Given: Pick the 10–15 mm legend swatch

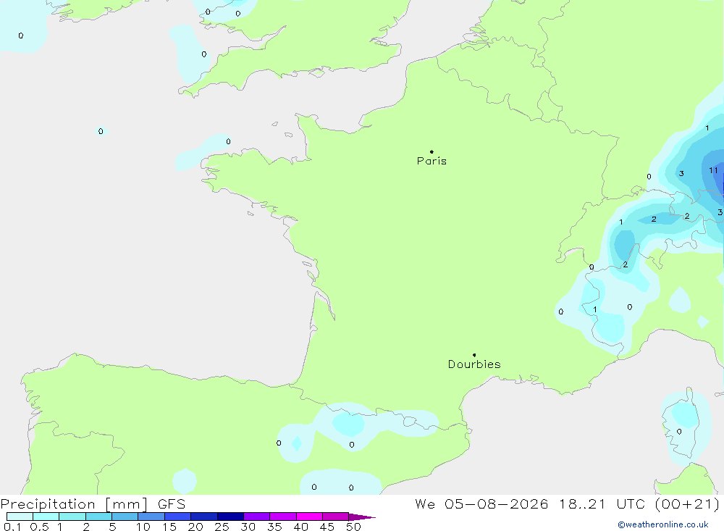Looking at the screenshot, I should pos(151,517).
